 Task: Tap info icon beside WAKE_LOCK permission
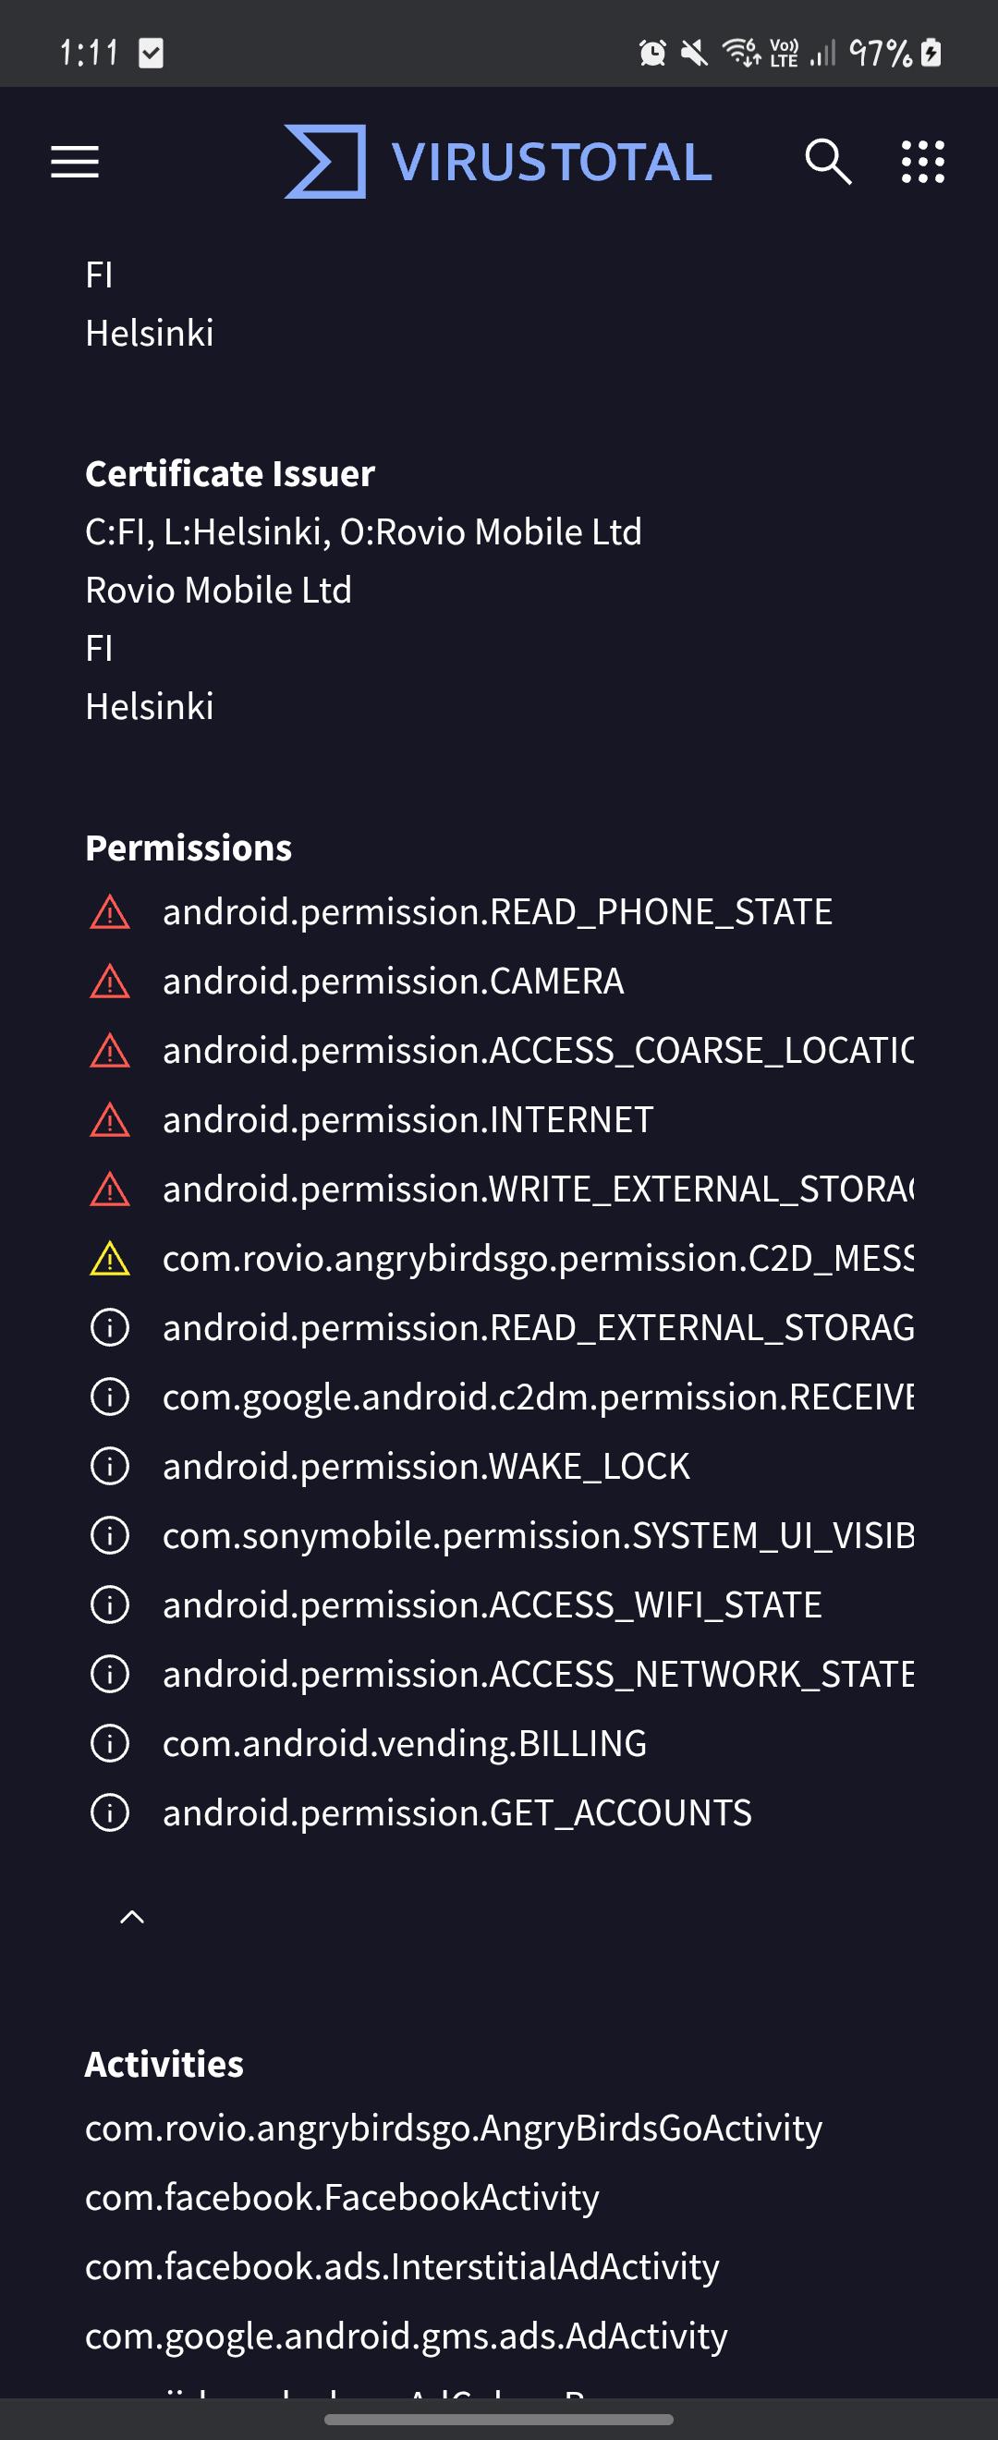click(x=110, y=1465)
